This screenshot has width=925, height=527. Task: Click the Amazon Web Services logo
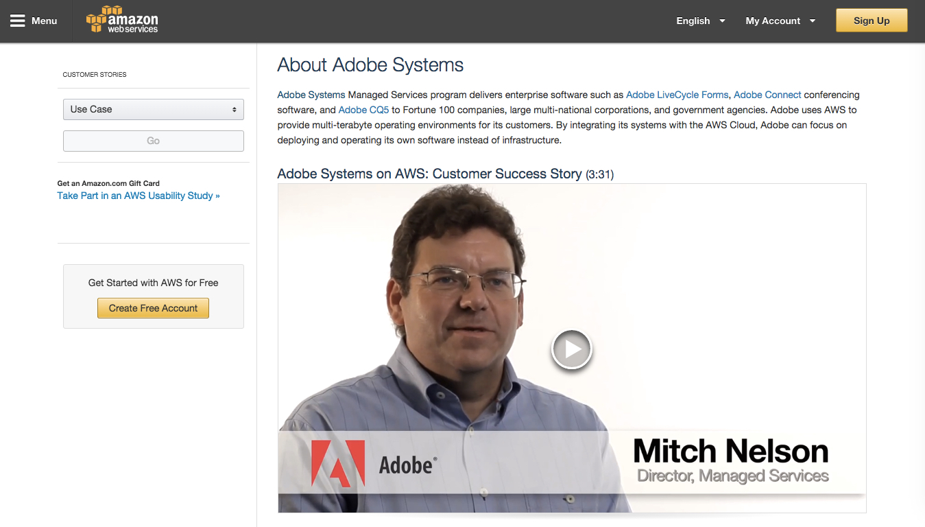(x=122, y=20)
